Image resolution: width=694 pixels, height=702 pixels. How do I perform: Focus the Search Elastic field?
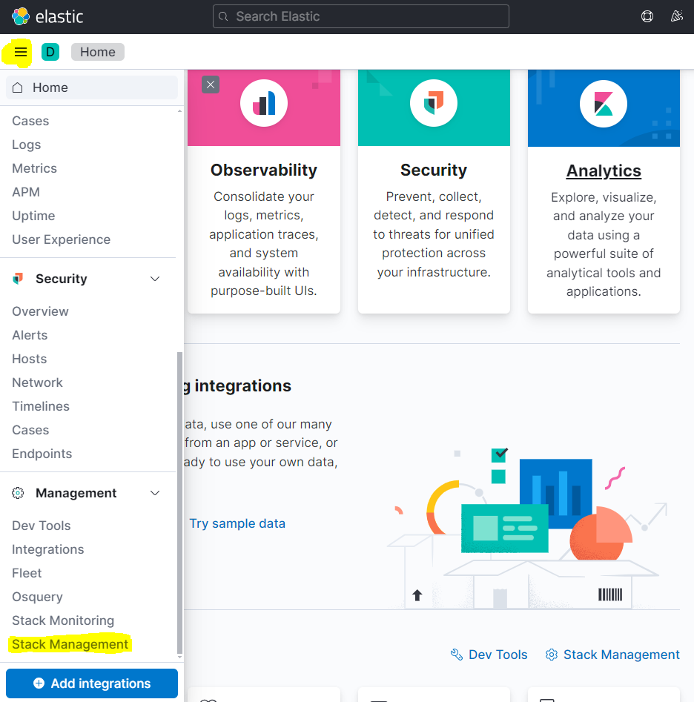361,16
